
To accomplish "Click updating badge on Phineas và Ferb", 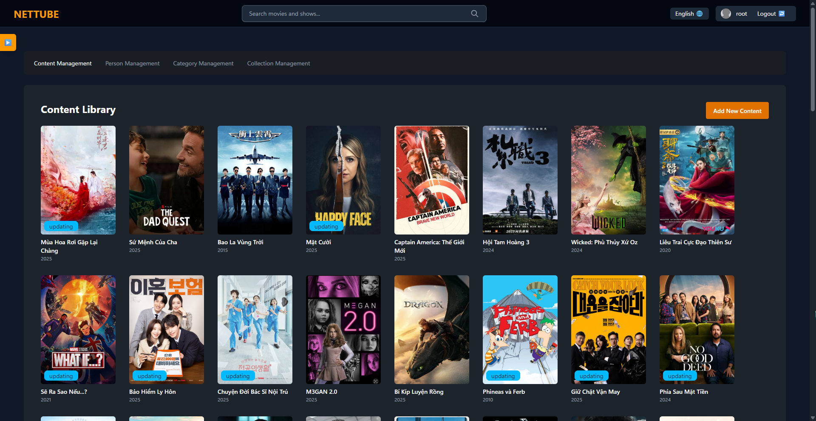I will pyautogui.click(x=503, y=376).
